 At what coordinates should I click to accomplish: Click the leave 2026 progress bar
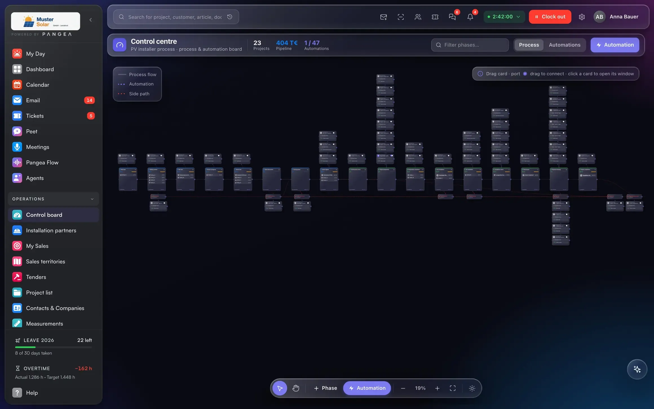click(x=53, y=347)
